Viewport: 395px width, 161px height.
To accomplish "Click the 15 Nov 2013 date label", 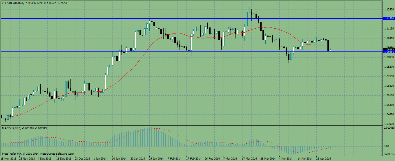I will 8,159.
